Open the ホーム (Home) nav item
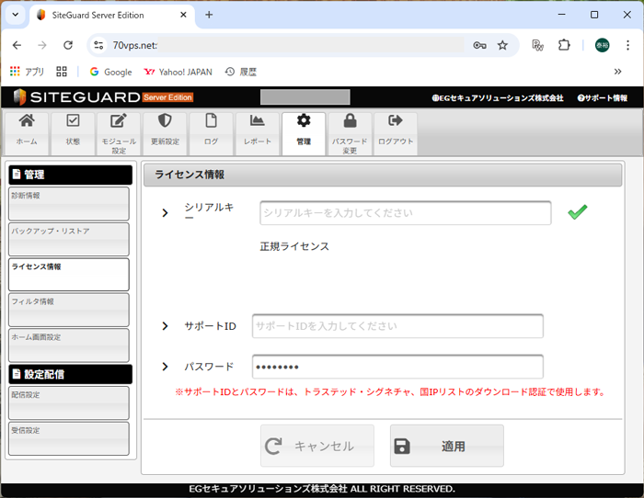 [27, 134]
